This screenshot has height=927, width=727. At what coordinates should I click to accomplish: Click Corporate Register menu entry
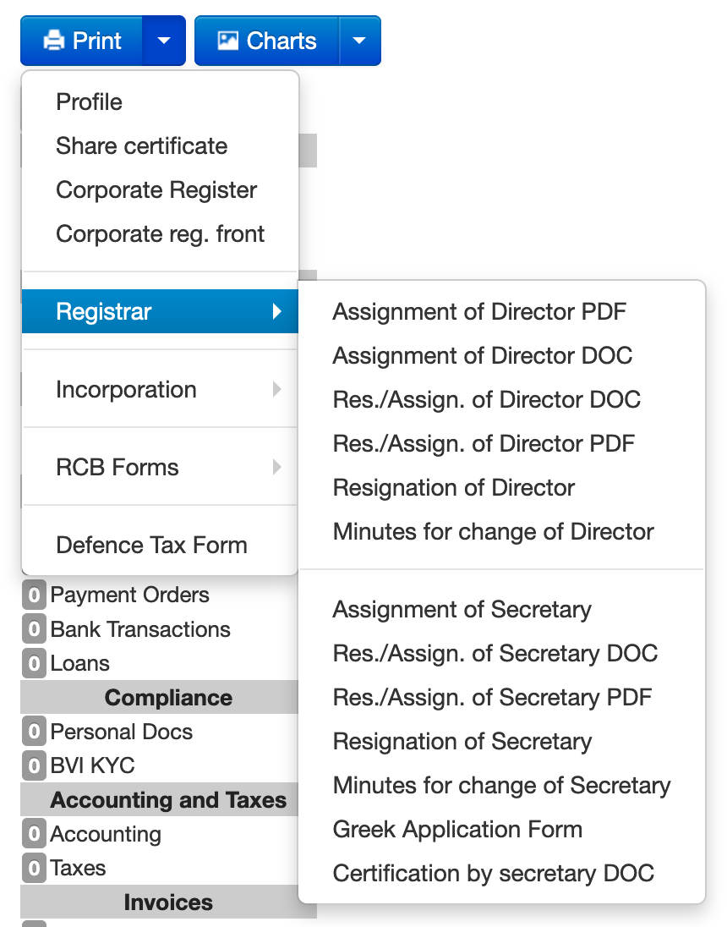click(x=156, y=190)
